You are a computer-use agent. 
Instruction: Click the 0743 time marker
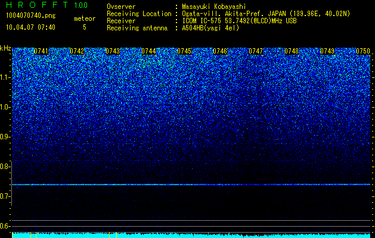[x=113, y=51]
